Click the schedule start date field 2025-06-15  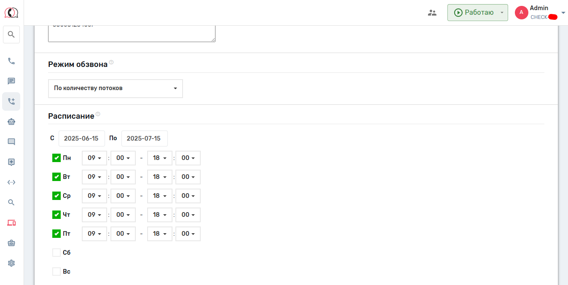[81, 139]
